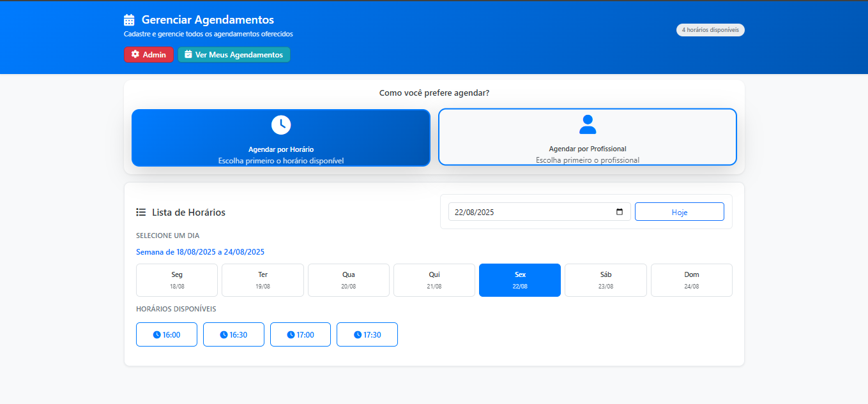868x404 pixels.
Task: Select the 17:30 time slot
Action: point(367,334)
